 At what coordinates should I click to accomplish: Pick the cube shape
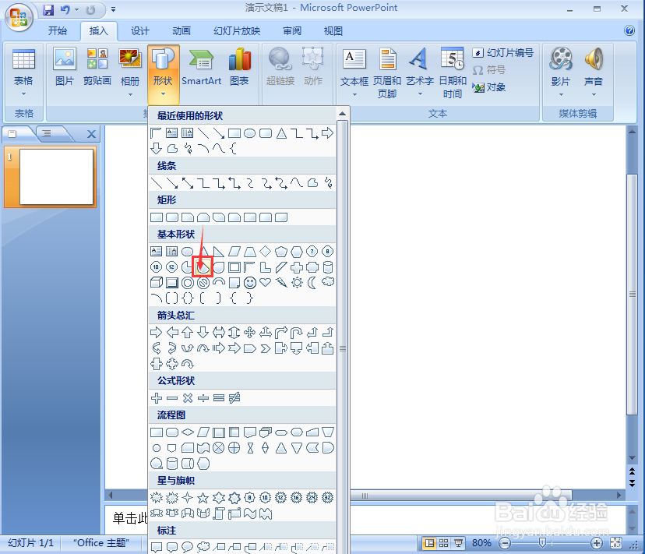[157, 282]
